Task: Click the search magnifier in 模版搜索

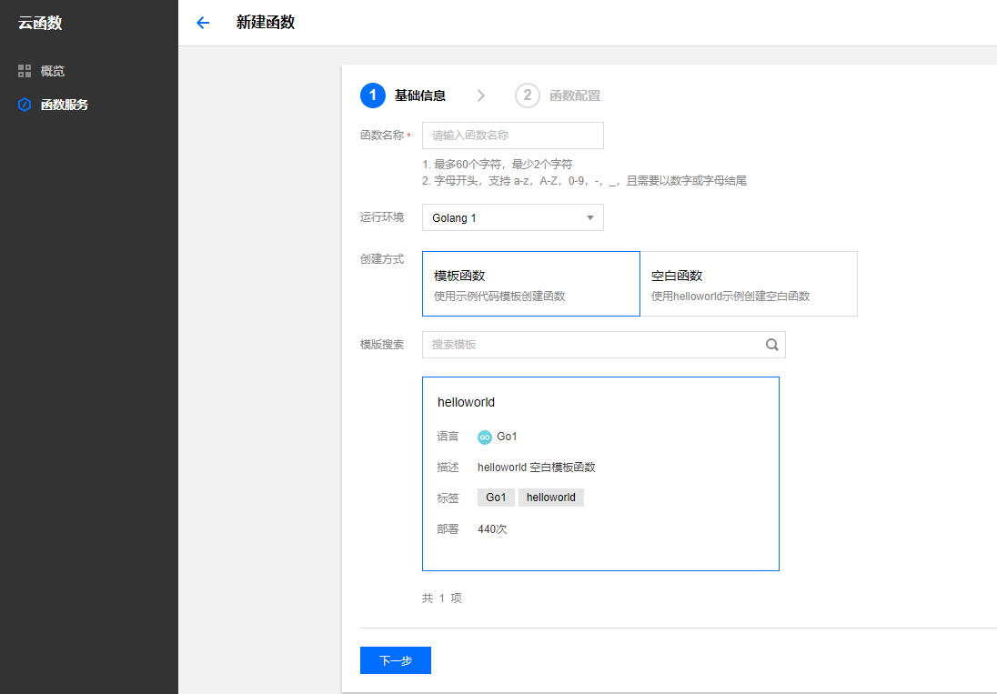Action: pos(771,345)
